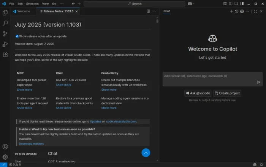Toggle the secondary side bar layout button

[x=242, y=3]
